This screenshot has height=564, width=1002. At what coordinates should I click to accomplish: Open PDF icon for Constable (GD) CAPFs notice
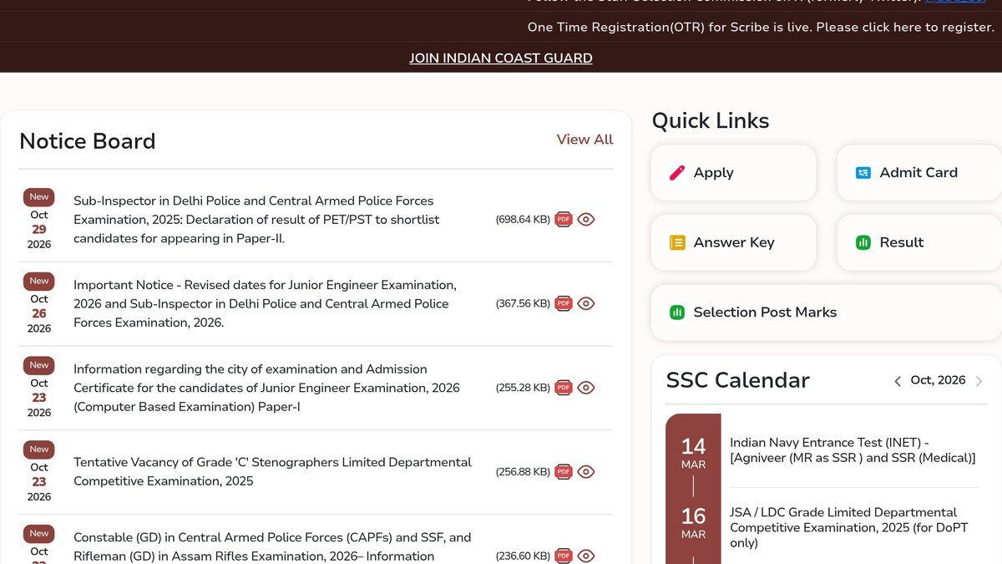(x=564, y=556)
